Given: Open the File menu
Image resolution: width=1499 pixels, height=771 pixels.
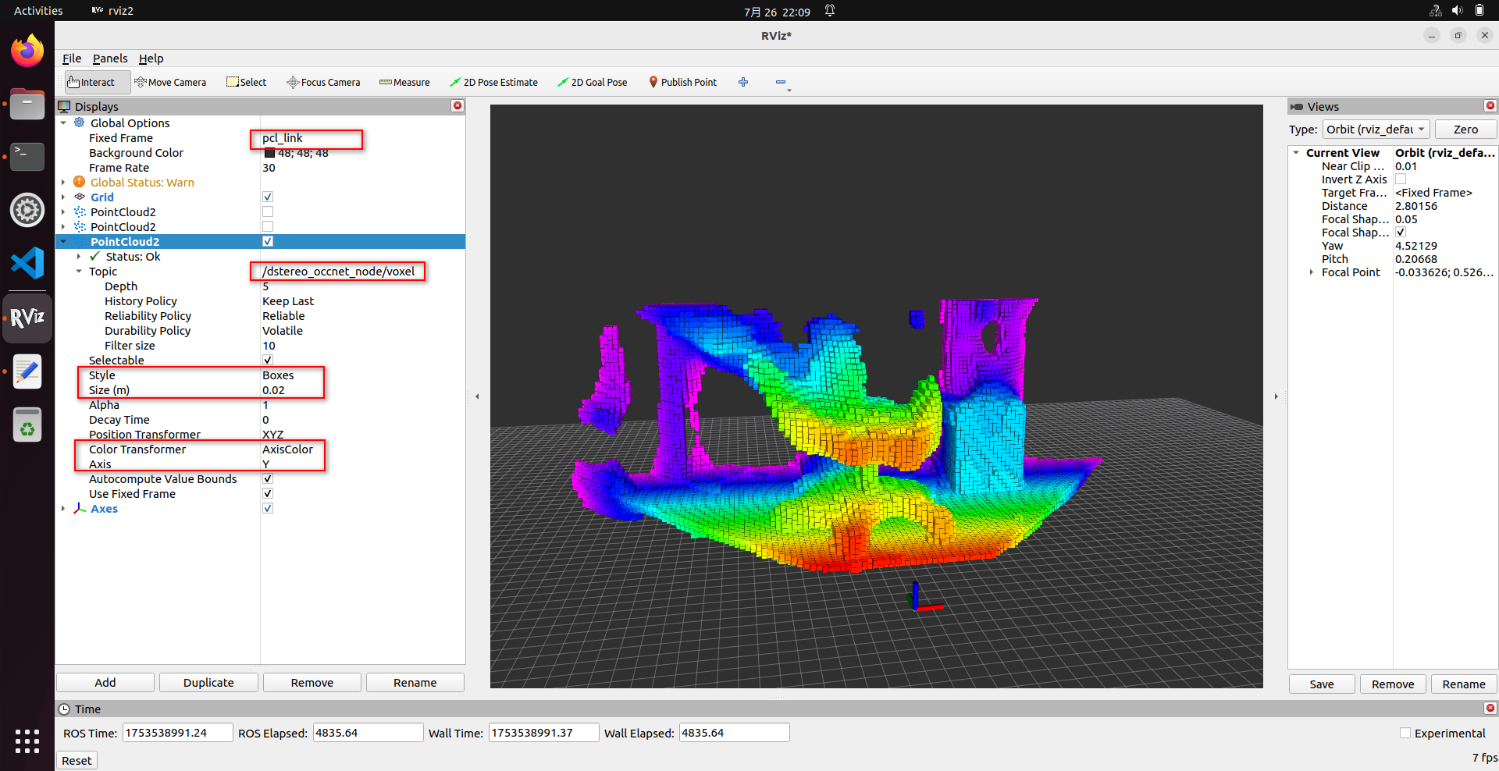Looking at the screenshot, I should point(72,59).
